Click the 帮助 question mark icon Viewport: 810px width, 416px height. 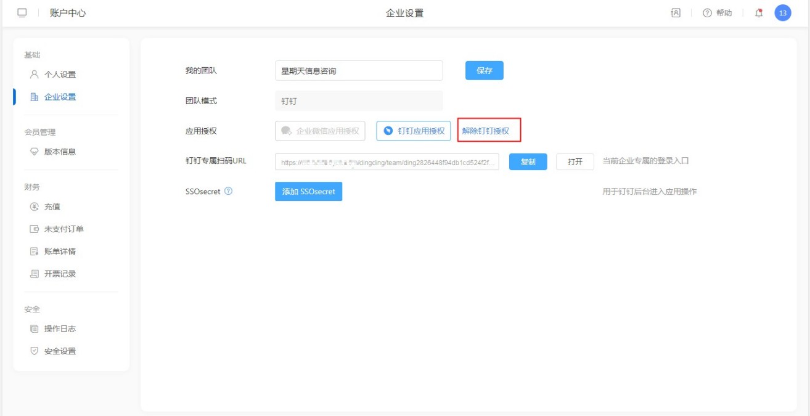[x=707, y=13]
